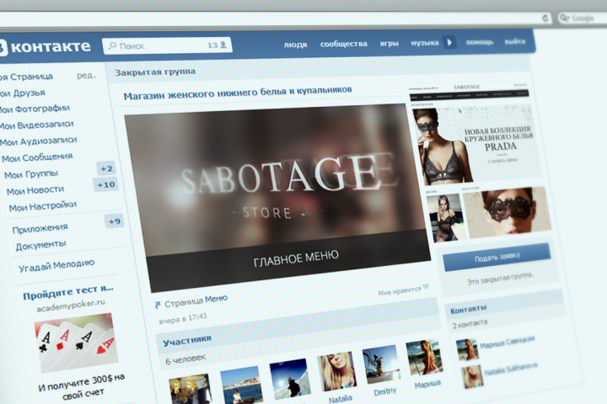607x404 pixels.
Task: Open Мои Друзья in sidebar
Action: 23,93
